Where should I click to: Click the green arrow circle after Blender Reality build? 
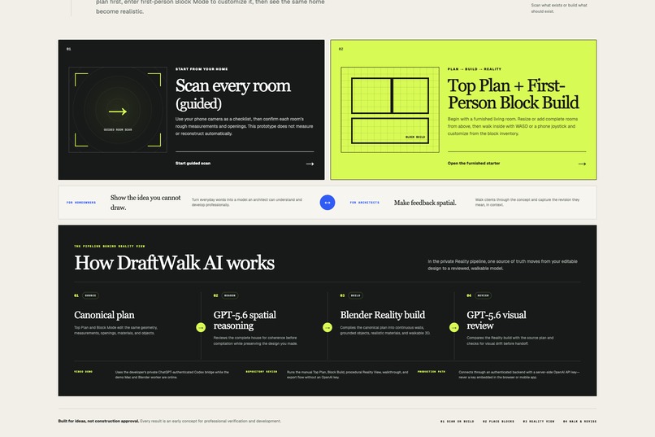click(454, 327)
